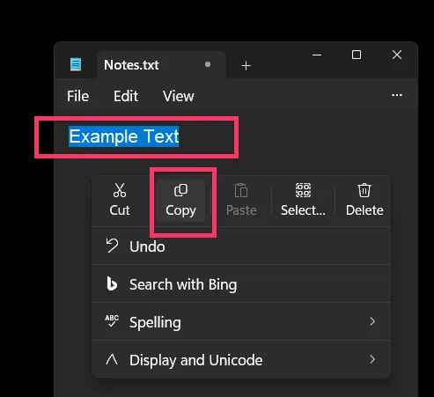Click the greyed-out Paste button
The width and height of the screenshot is (434, 397).
pos(241,201)
